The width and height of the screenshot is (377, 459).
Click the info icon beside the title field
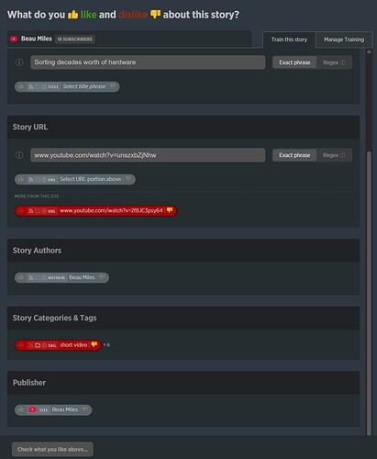(19, 62)
